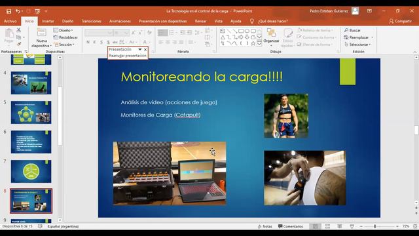Open the Reemplazar dropdown arrow
This screenshot has height=236, width=419.
click(373, 37)
